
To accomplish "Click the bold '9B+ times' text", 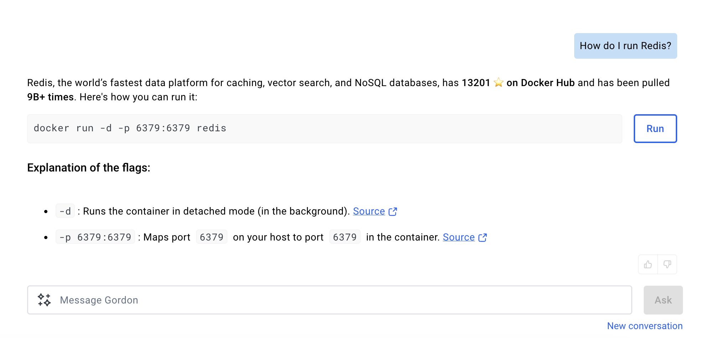I will point(50,97).
